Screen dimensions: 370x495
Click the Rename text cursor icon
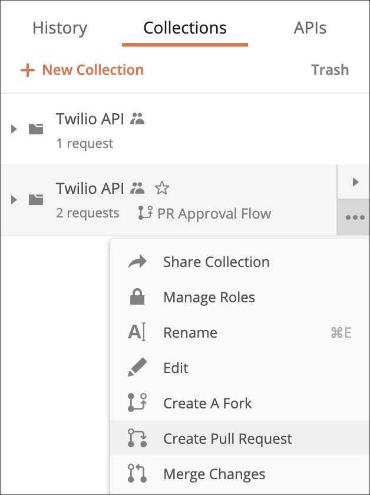(x=137, y=332)
